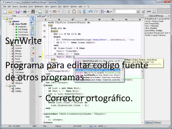Image resolution: width=172 pixels, height=129 pixels.
Task: Click the ABC spell check icon
Action: coord(55,11)
